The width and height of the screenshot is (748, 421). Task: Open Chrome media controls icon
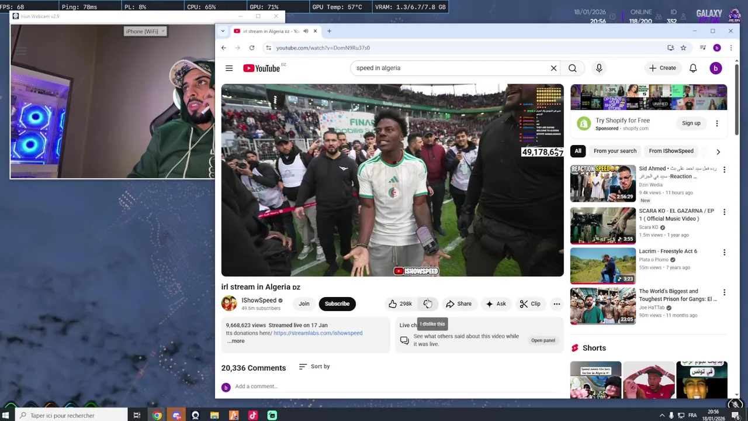point(703,48)
